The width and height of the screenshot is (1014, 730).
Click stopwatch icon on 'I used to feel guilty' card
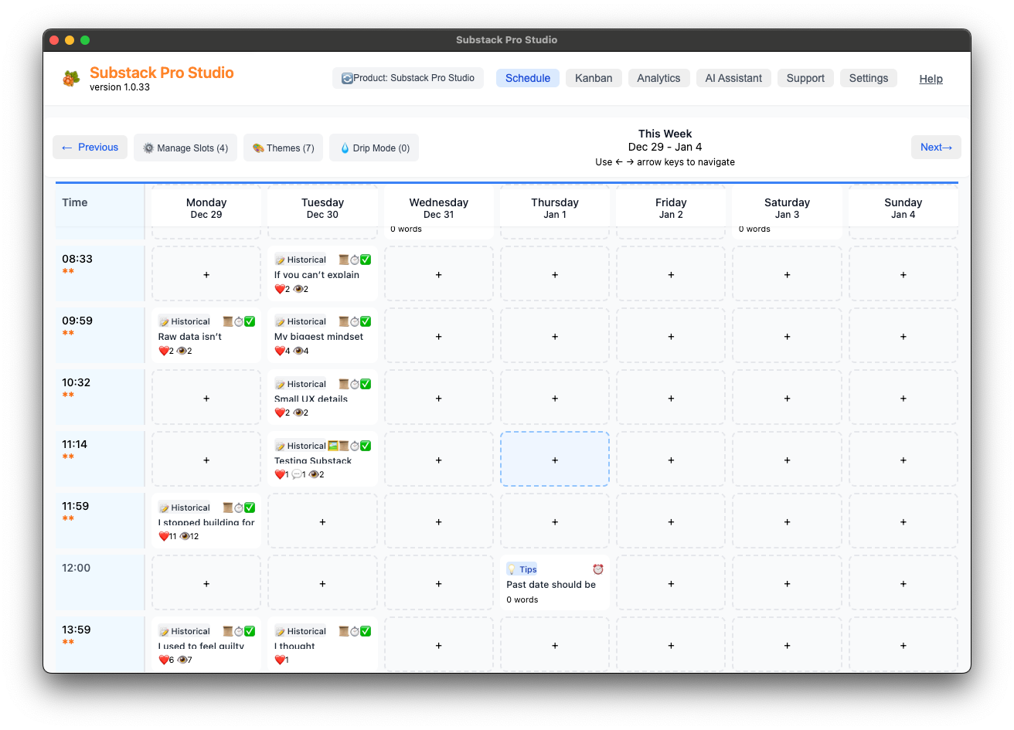(239, 631)
